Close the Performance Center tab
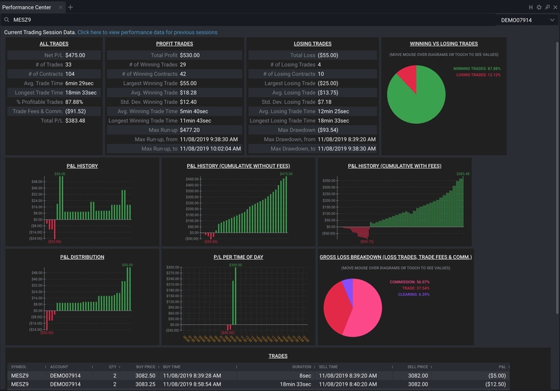The width and height of the screenshot is (560, 391). (x=61, y=7)
